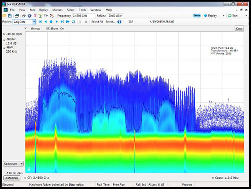Click the arrow beside Span 110.0 MHz
Screen dimensions: 251x189
[x=213, y=178]
